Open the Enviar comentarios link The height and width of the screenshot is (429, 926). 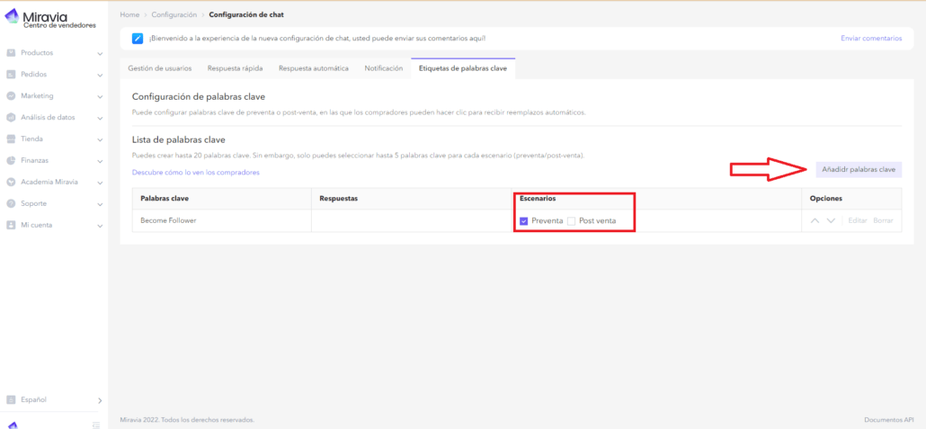coord(870,38)
